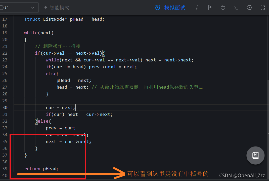Click line number 17 in the gutter
The image size is (269, 181).
[x=5, y=19]
